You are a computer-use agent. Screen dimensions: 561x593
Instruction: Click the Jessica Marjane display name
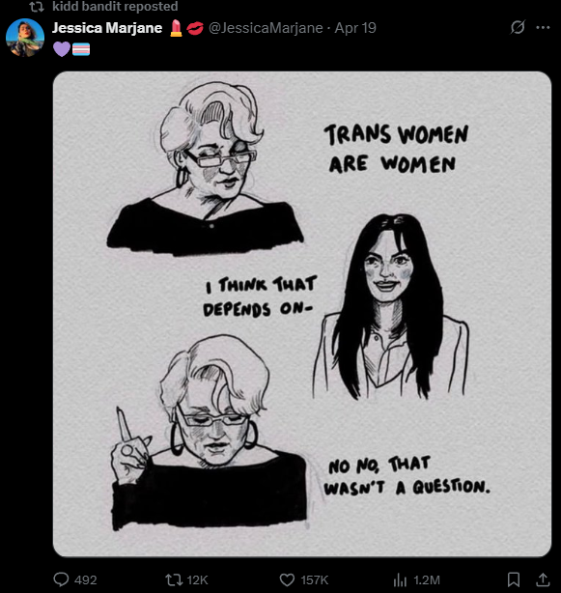tap(107, 28)
